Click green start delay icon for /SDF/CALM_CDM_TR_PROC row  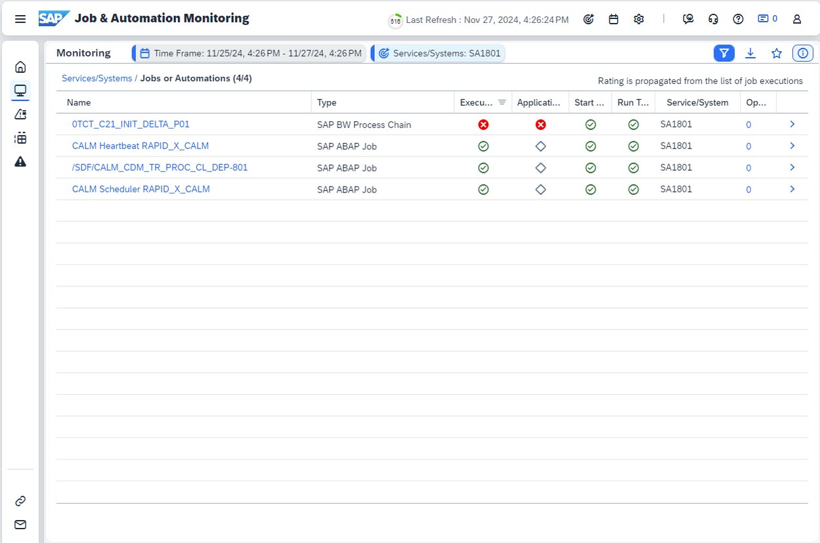[590, 168]
